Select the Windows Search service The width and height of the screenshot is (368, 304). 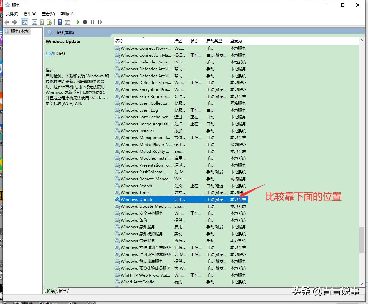(x=138, y=186)
